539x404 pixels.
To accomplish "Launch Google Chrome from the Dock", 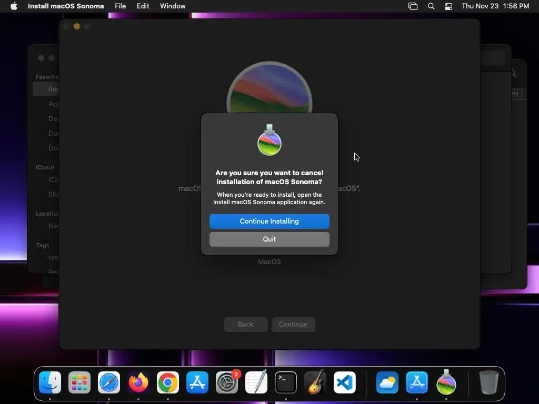I will (168, 382).
